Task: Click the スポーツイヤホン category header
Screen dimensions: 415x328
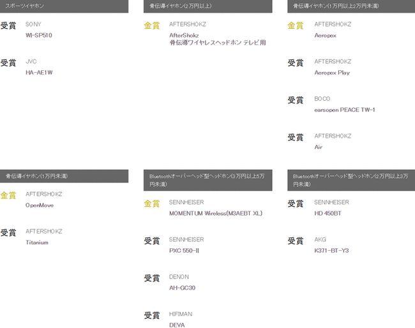Action: pyautogui.click(x=64, y=6)
